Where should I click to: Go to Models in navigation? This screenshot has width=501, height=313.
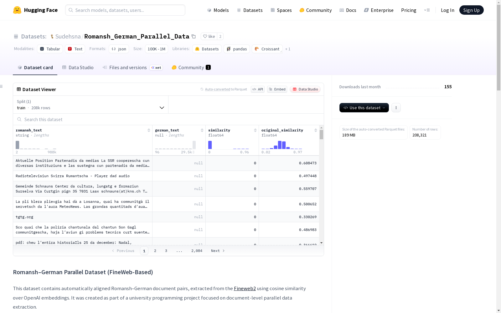click(218, 10)
